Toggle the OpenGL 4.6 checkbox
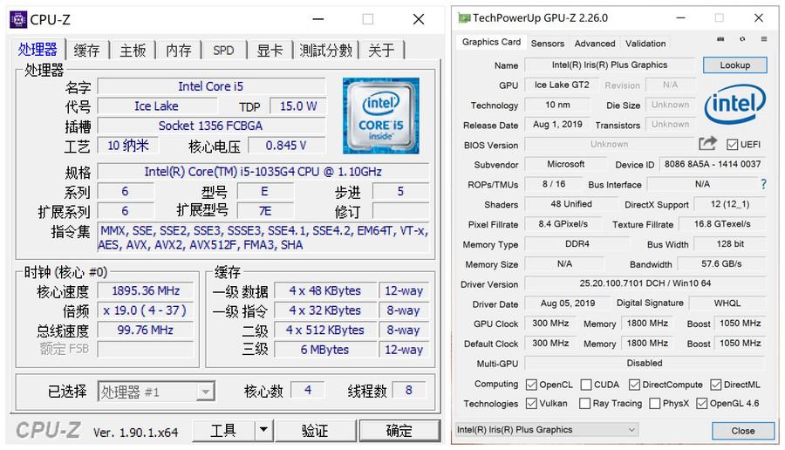The image size is (785, 450). point(701,404)
